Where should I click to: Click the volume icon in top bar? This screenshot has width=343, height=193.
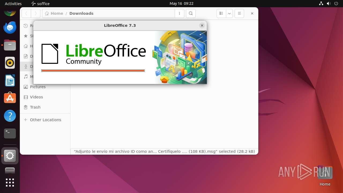point(329,3)
